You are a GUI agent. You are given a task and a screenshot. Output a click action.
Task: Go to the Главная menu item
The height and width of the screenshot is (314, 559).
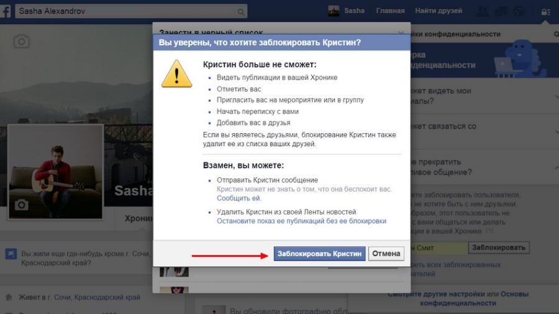[x=391, y=11]
